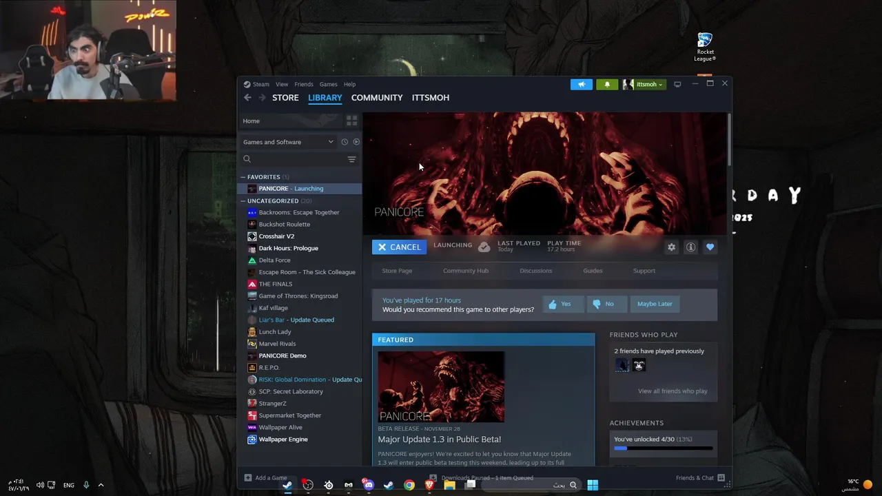Open the View menu

pyautogui.click(x=282, y=84)
